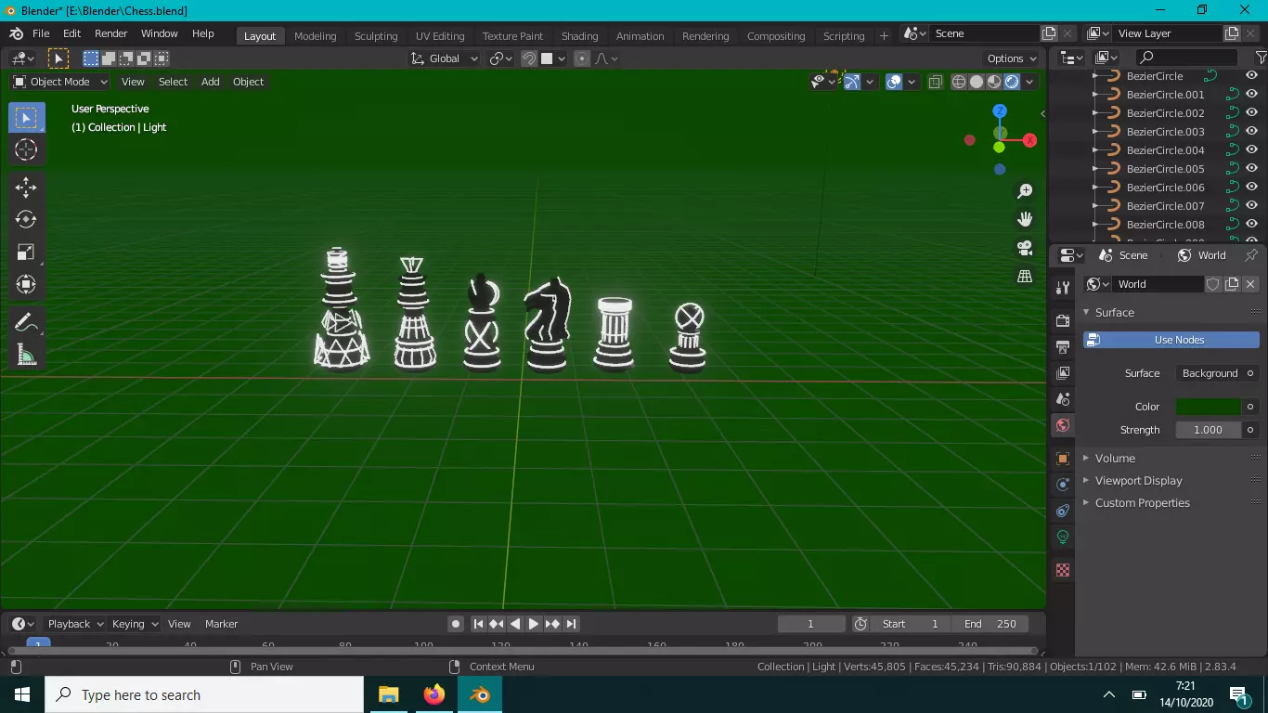1268x713 pixels.
Task: Open the Render properties tab
Action: coord(1063,320)
